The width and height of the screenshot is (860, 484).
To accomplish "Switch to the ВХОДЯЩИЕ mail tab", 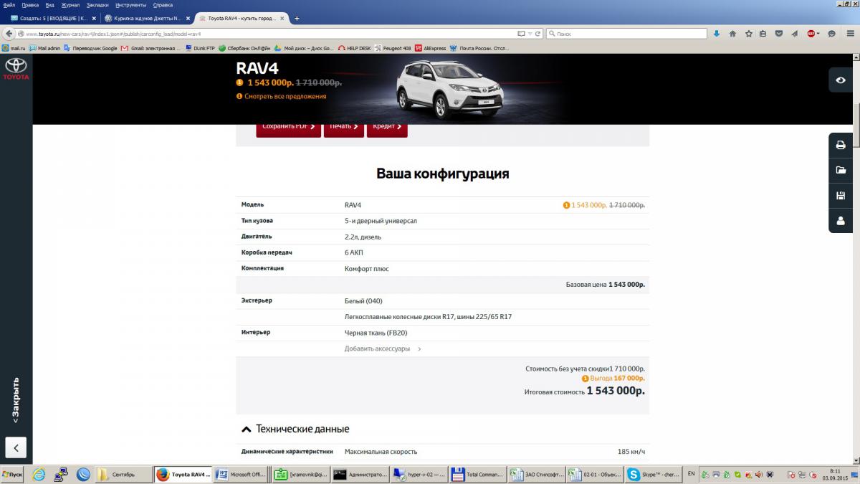I will (52, 18).
